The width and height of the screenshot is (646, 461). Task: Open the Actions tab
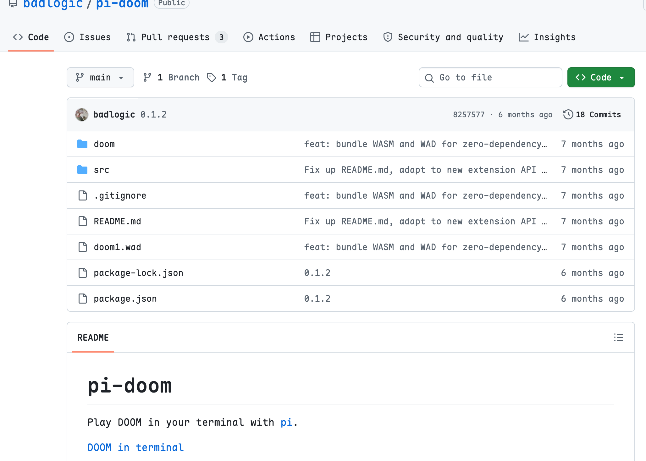[269, 37]
